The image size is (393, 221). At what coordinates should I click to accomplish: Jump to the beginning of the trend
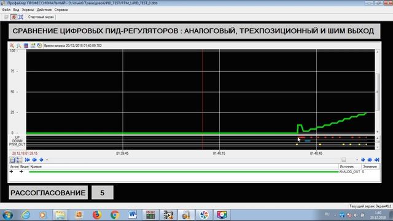click(27, 160)
